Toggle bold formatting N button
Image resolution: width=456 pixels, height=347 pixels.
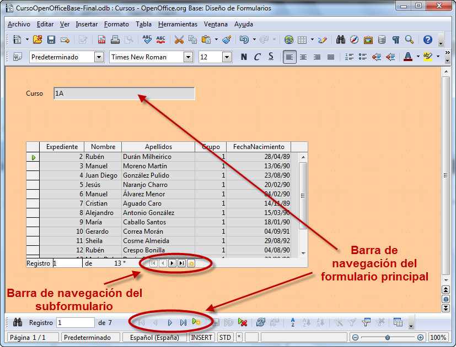[x=244, y=57]
